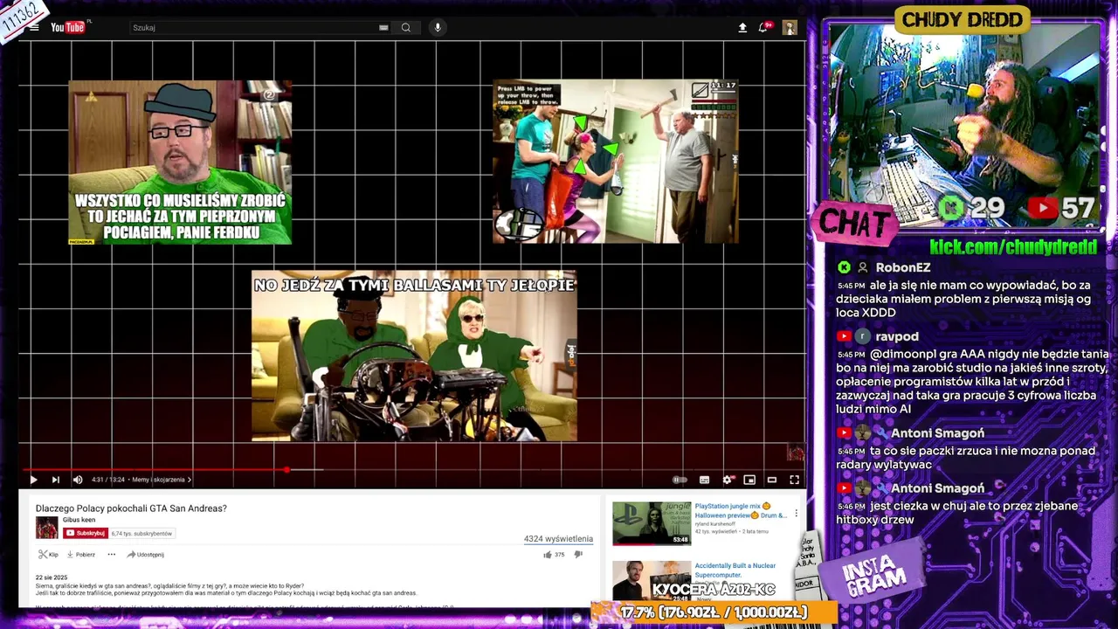Image resolution: width=1118 pixels, height=629 pixels.
Task: Click the '6,74 tys. subskrybentów' count
Action: pos(142,533)
